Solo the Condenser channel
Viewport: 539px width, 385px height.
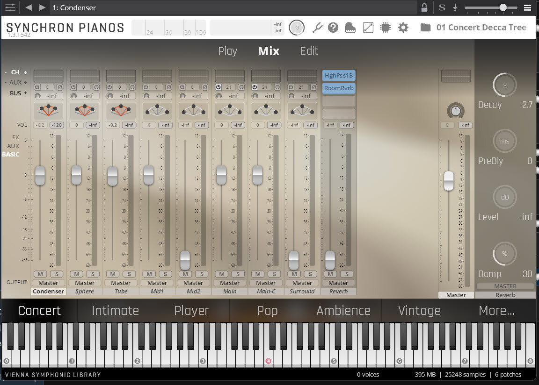(x=57, y=274)
